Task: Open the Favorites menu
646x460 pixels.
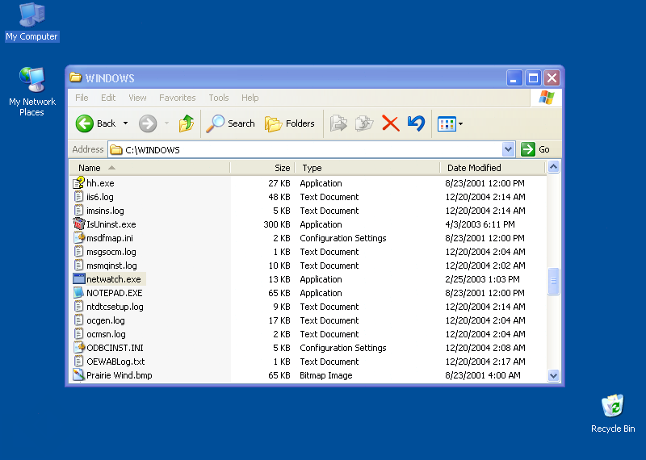Action: [177, 98]
